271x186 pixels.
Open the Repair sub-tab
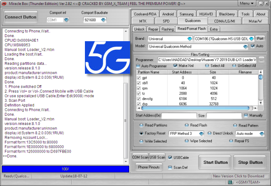pyautogui.click(x=153, y=29)
